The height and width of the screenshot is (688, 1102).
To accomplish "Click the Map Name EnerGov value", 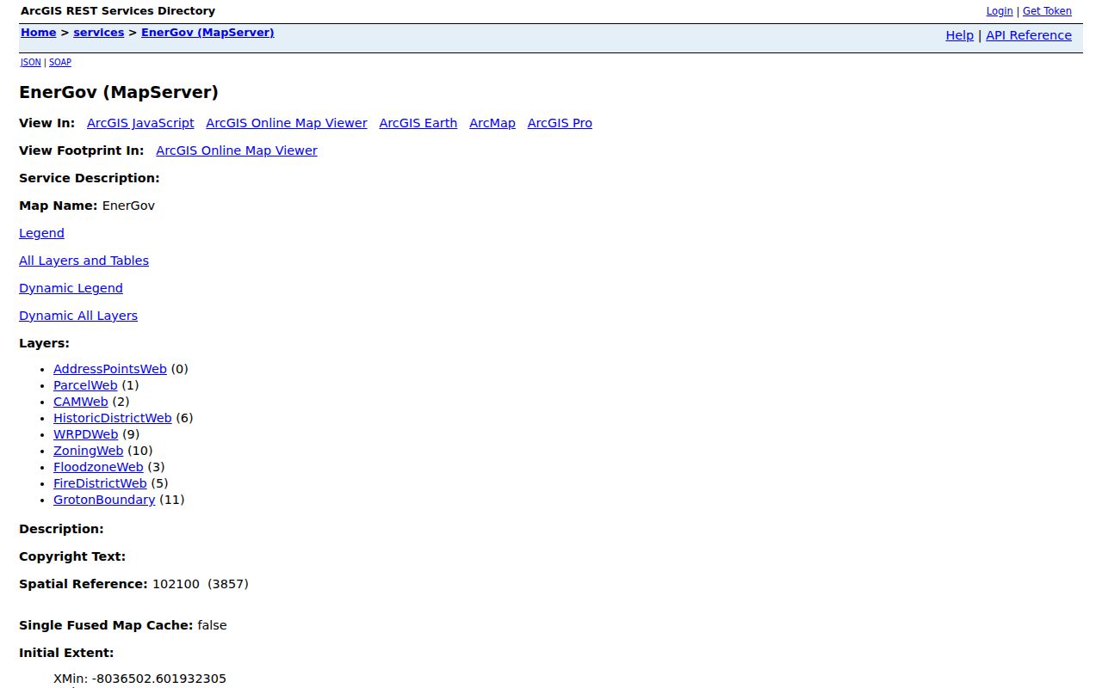I will point(128,206).
